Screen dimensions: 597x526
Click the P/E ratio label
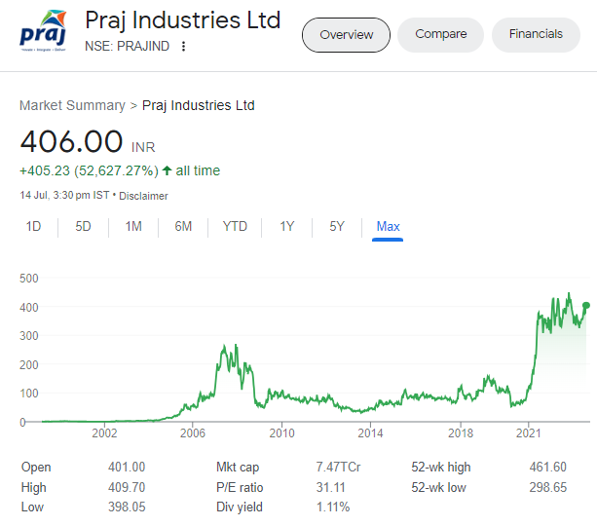click(x=240, y=487)
